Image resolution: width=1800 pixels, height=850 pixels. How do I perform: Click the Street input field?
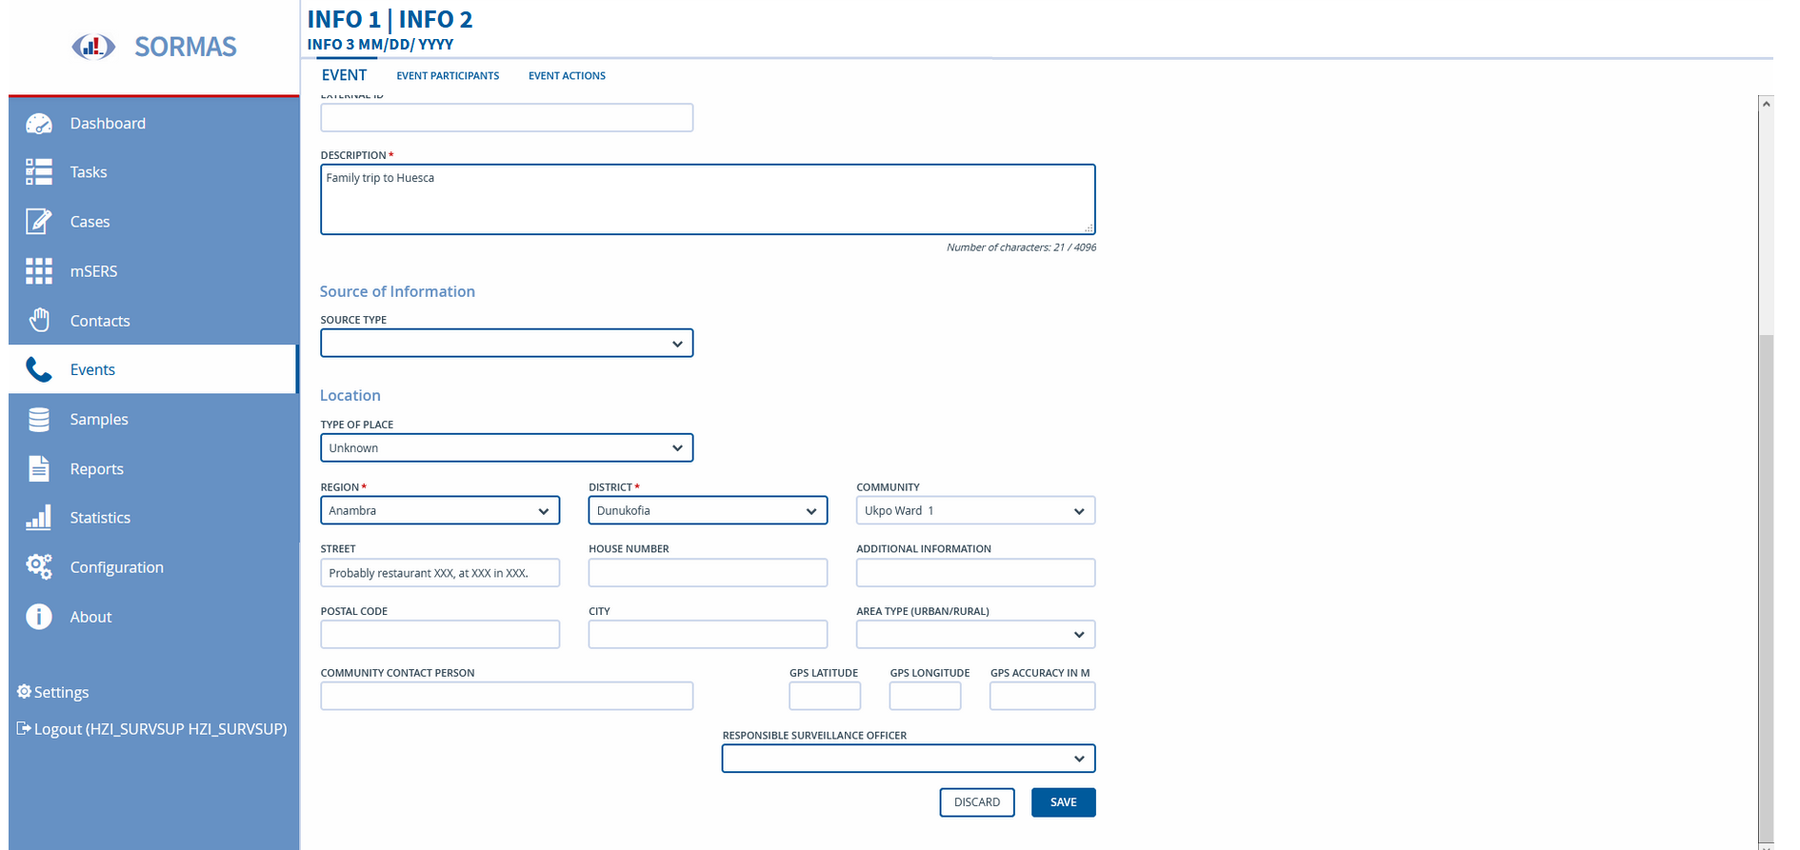click(440, 573)
